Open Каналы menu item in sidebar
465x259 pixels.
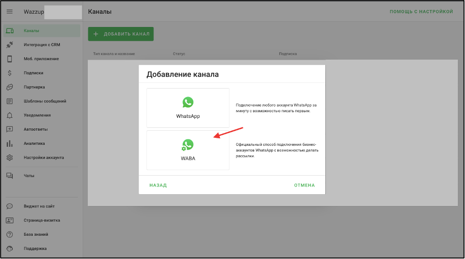coord(42,31)
